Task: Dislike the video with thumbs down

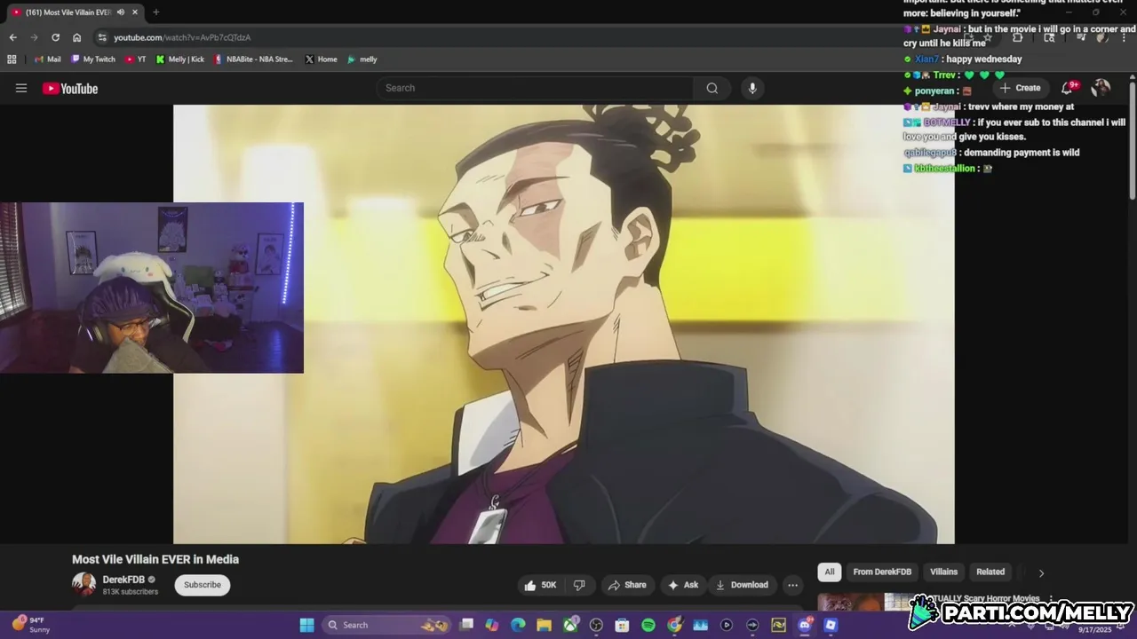Action: (579, 585)
